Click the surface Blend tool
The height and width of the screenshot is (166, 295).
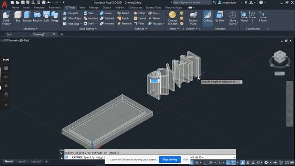[123, 13]
